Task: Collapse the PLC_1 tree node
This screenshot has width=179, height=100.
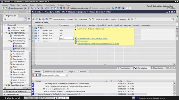Action: (7, 33)
